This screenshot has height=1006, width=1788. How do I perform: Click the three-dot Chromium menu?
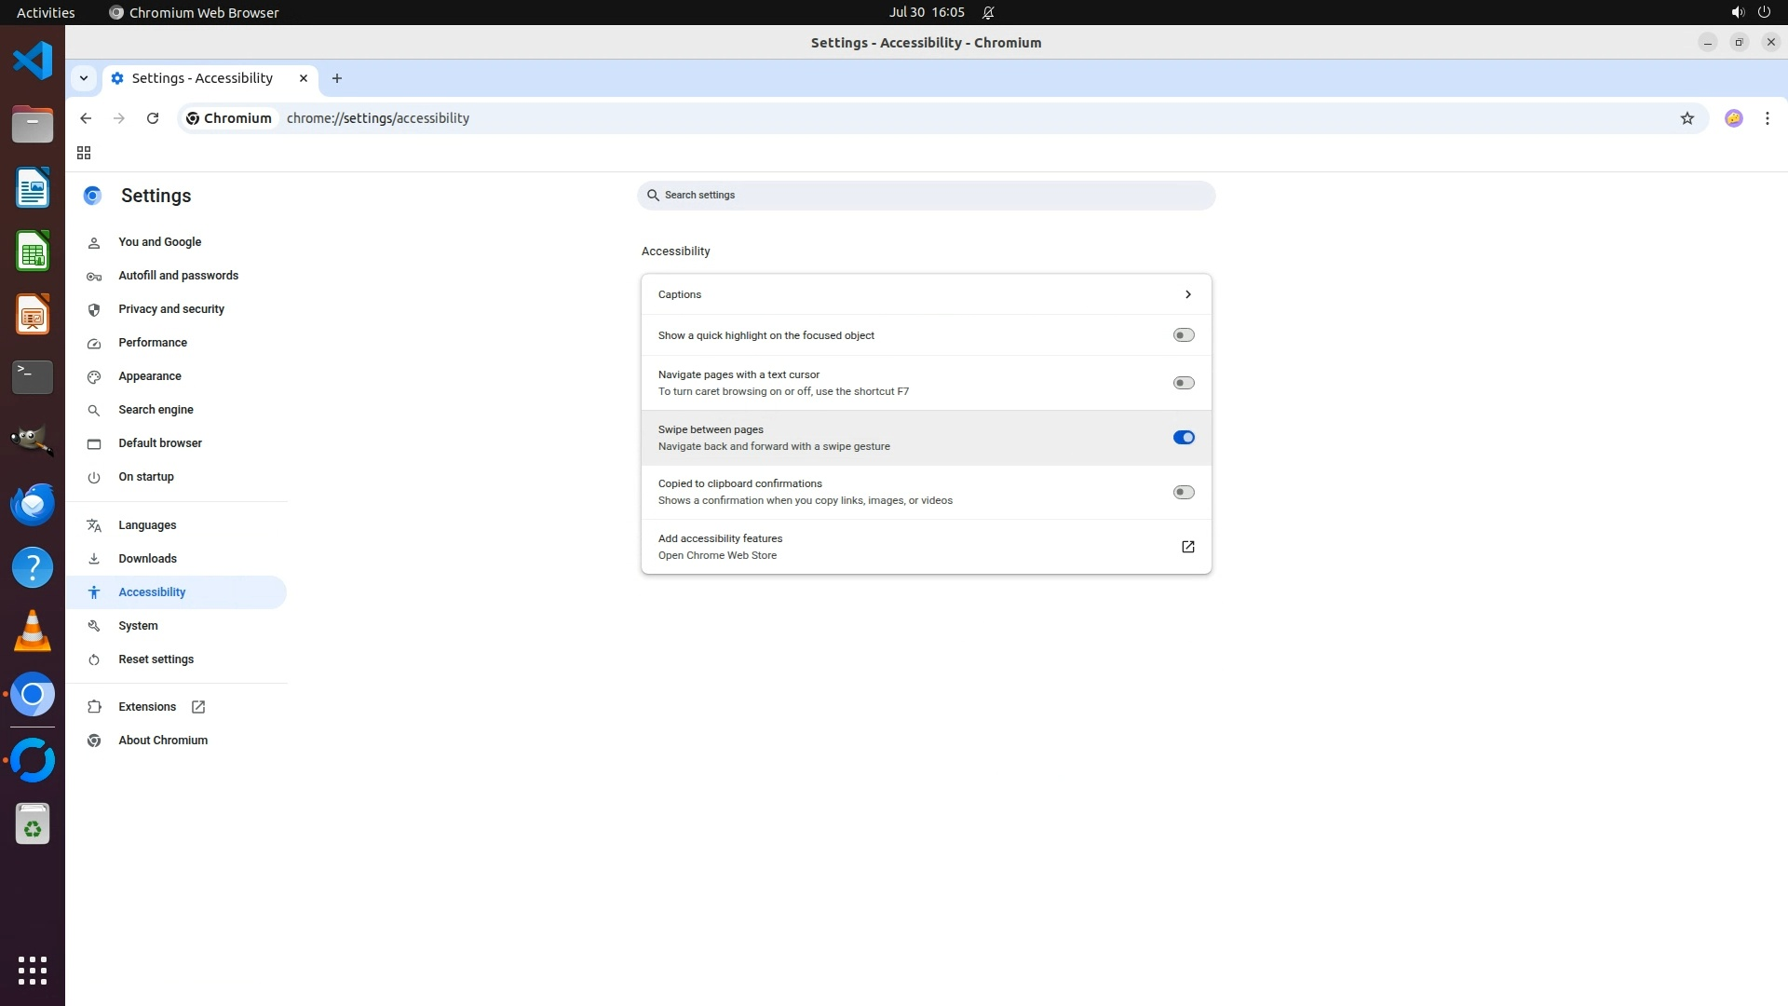(1767, 118)
